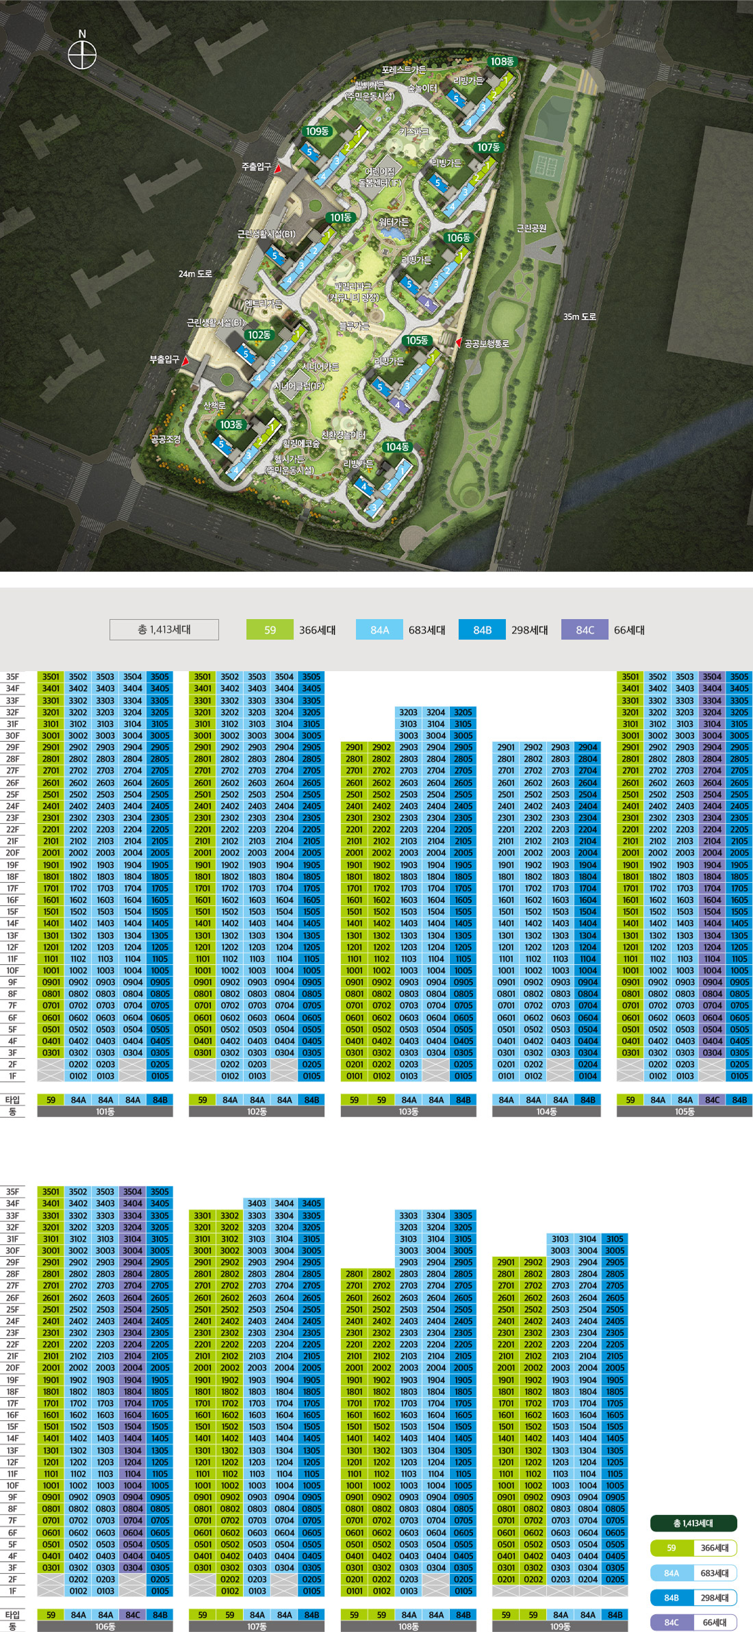
Task: Click the 84B 298세대 legend at bottom right
Action: [693, 1597]
